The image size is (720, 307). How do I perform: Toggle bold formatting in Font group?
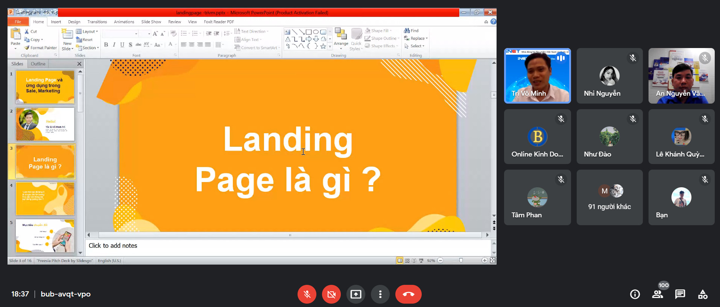pos(106,45)
